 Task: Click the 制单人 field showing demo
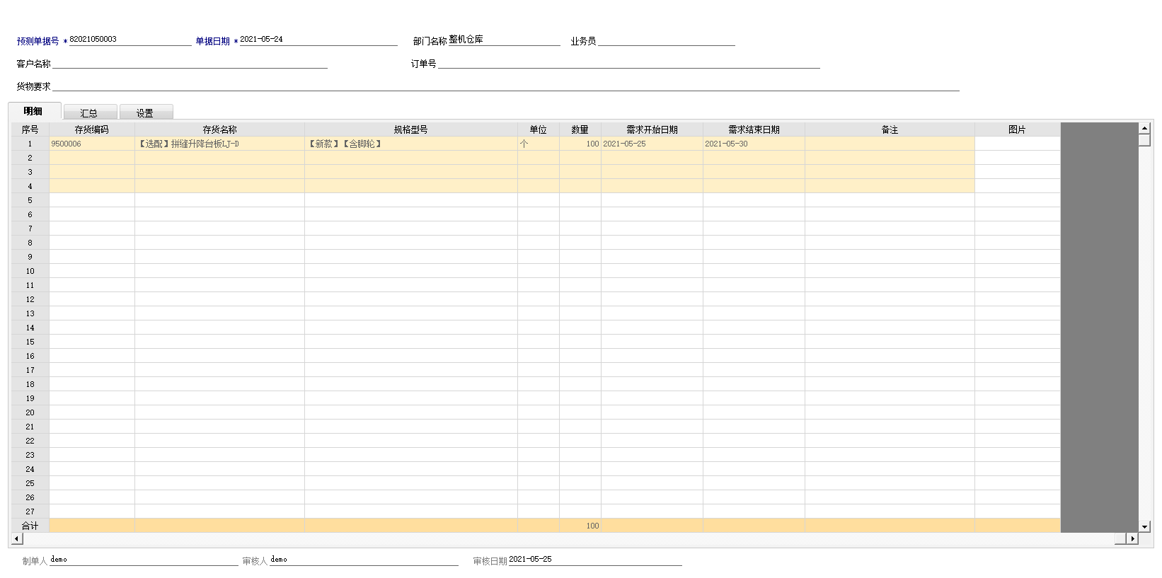click(144, 560)
